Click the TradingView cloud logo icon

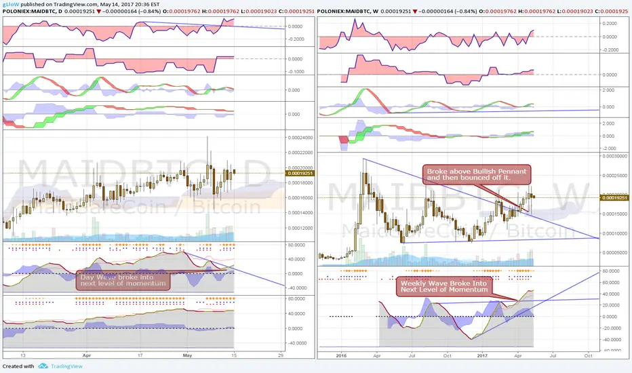point(43,366)
